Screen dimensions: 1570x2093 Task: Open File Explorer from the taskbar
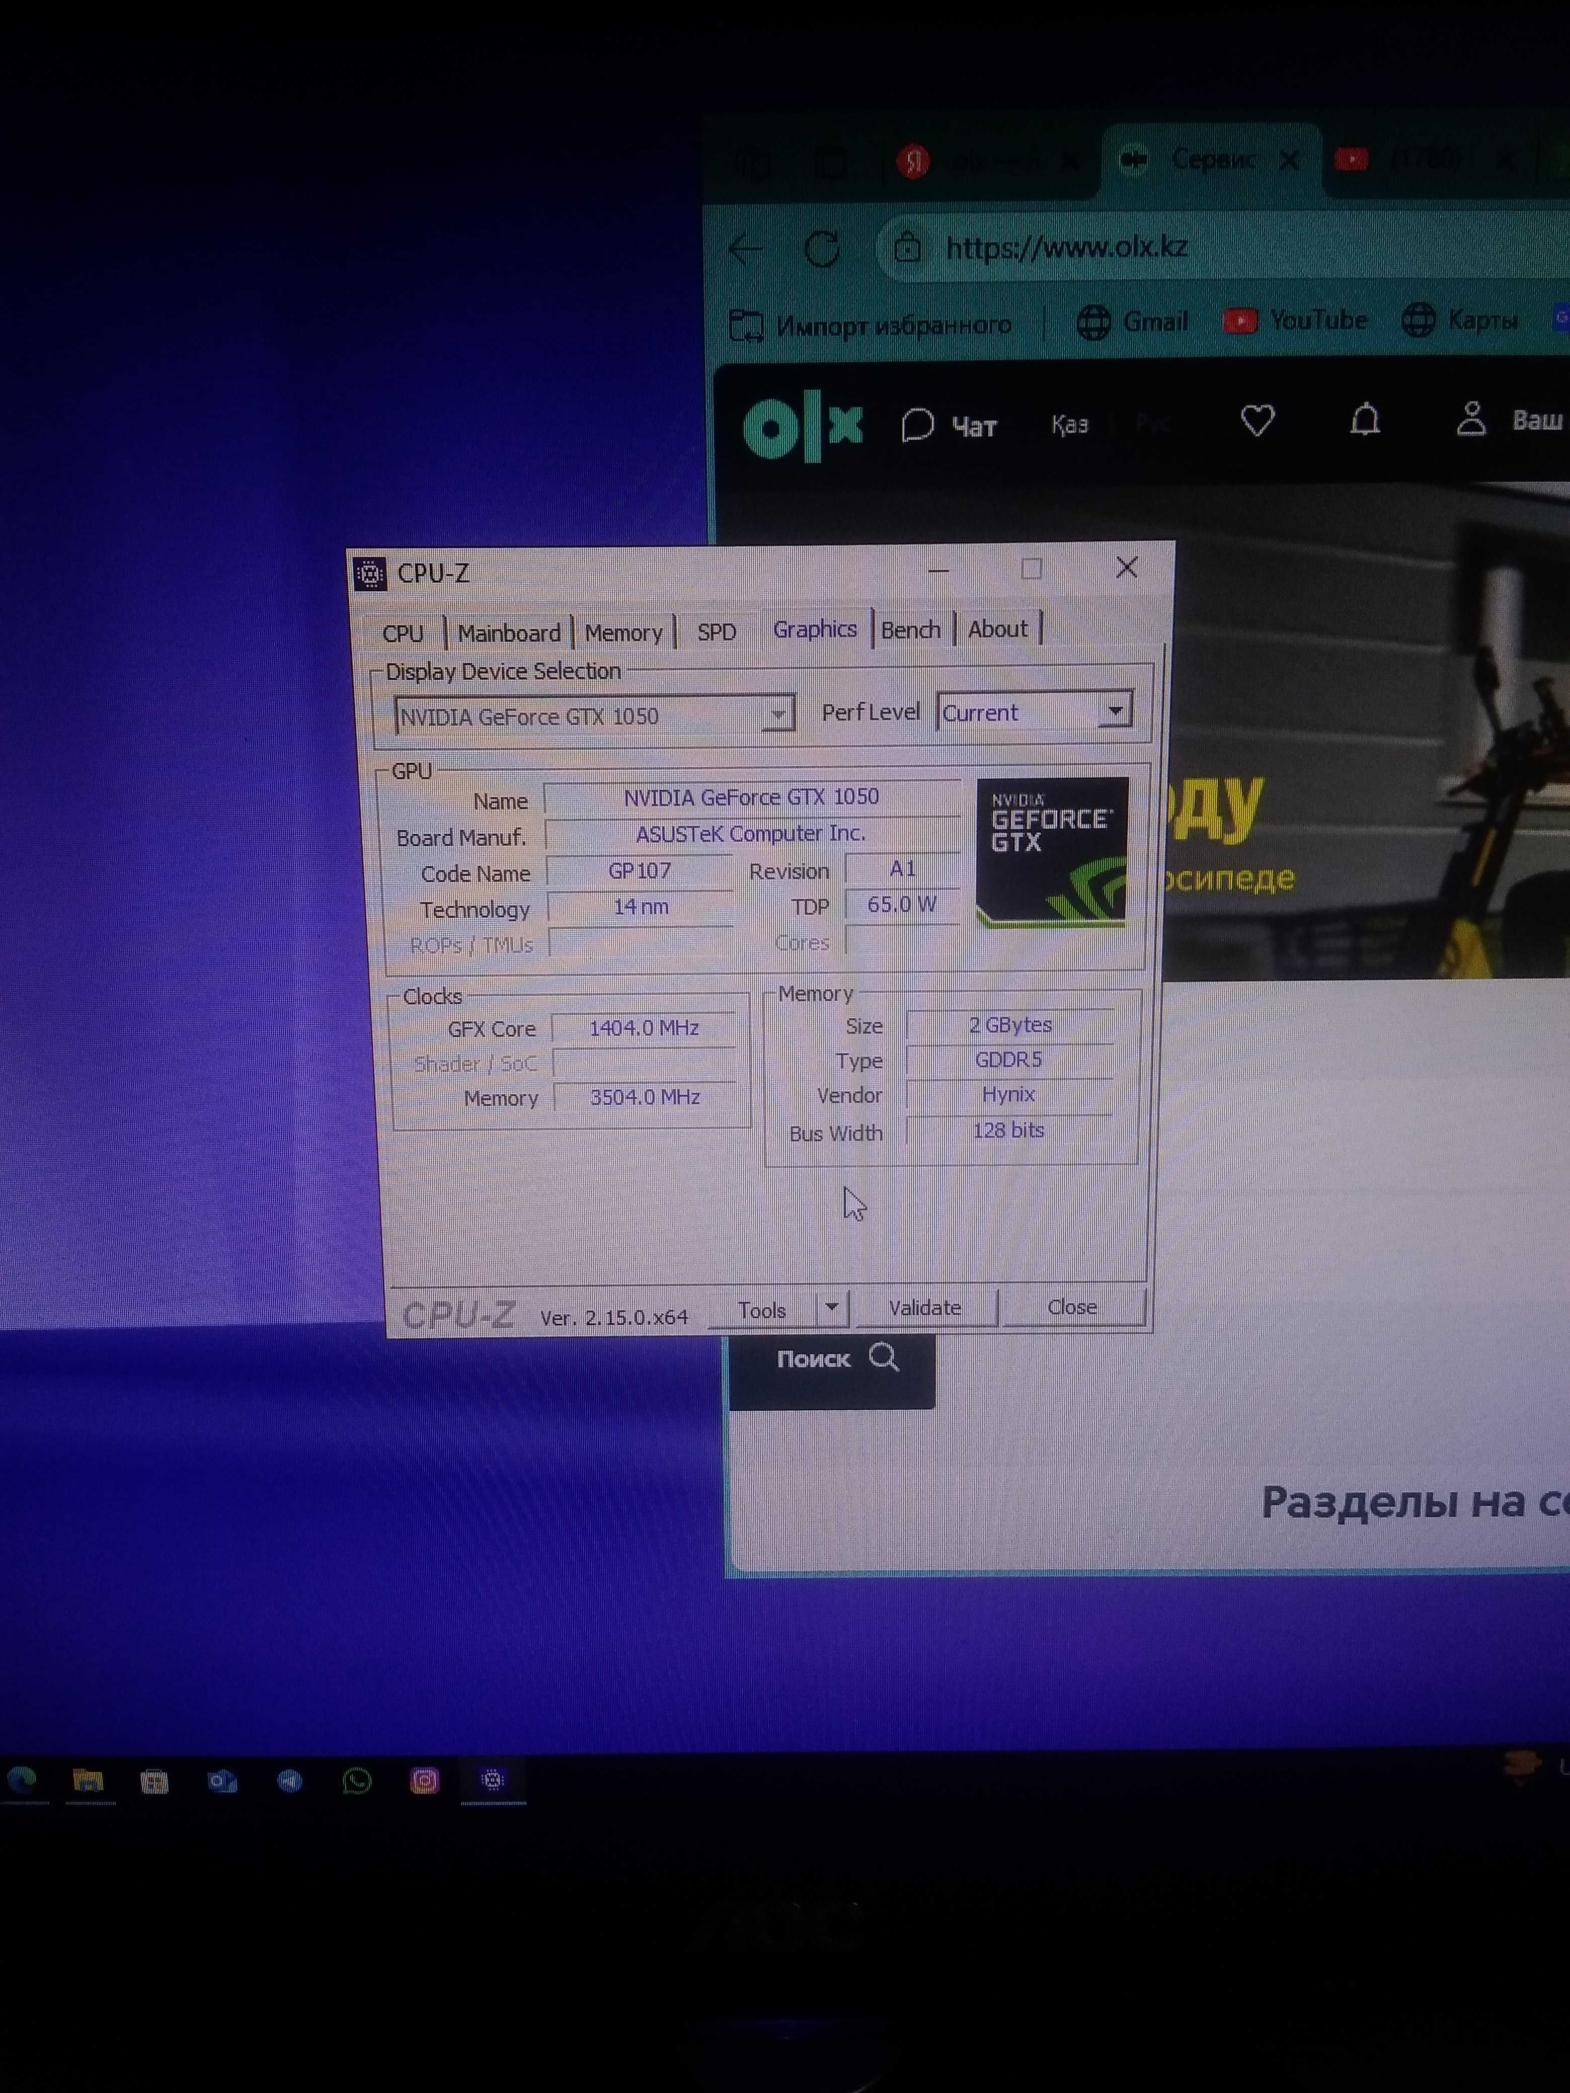tap(88, 1781)
